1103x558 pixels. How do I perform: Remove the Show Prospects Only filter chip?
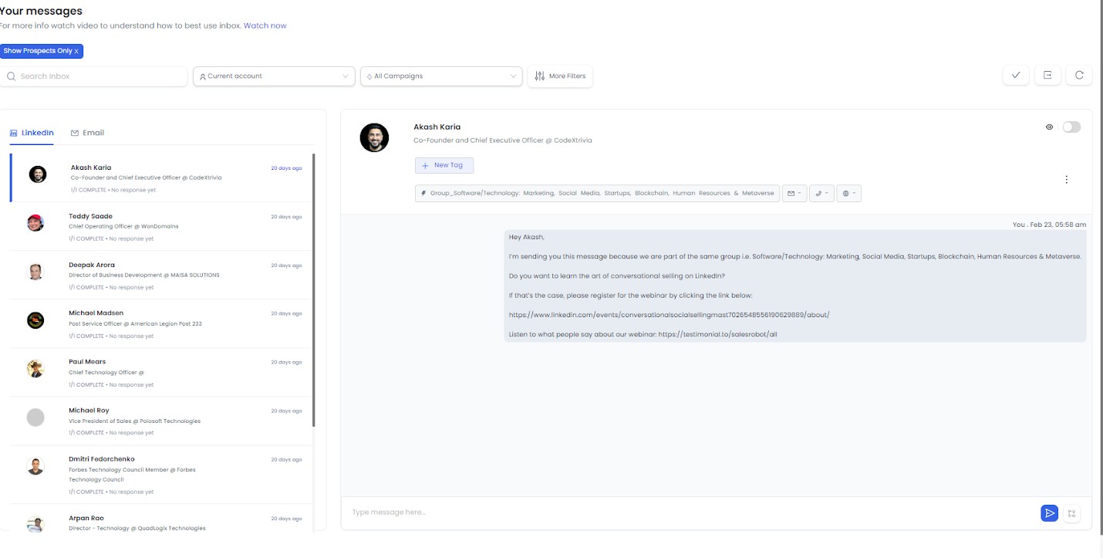point(75,50)
